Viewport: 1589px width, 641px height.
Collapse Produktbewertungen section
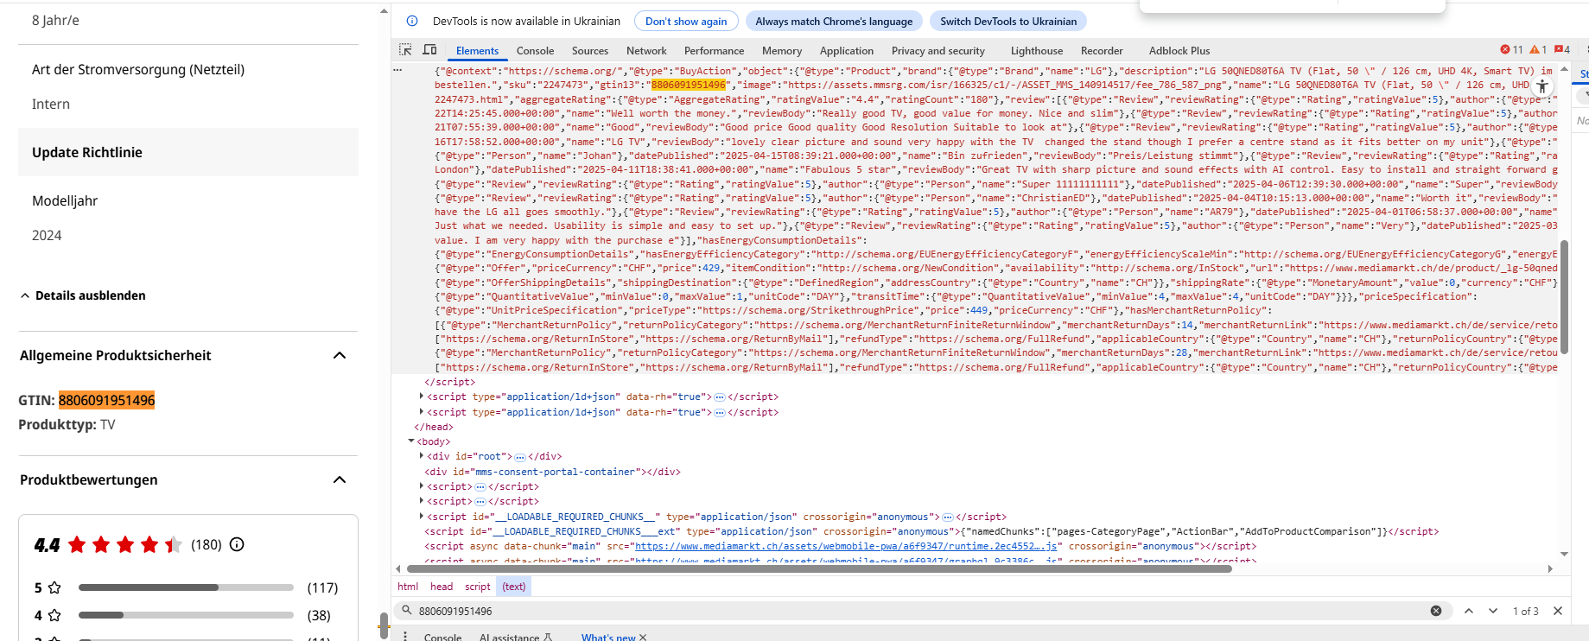[340, 479]
